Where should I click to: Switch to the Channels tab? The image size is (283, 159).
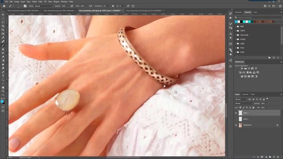click(x=245, y=94)
